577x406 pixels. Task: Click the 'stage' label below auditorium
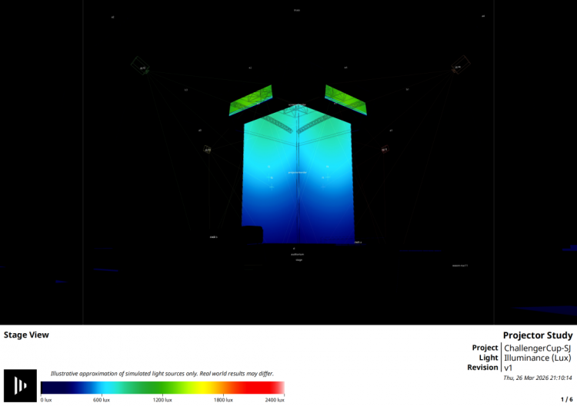pyautogui.click(x=299, y=260)
